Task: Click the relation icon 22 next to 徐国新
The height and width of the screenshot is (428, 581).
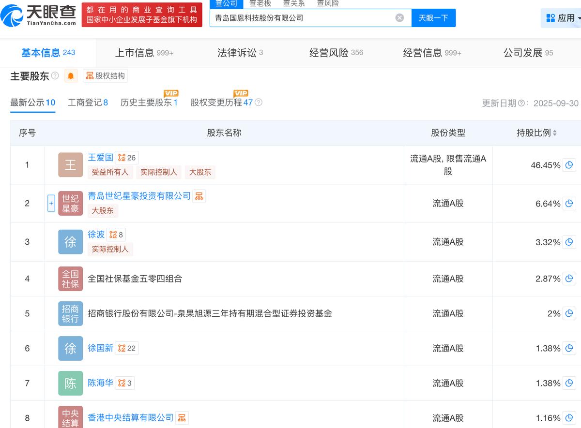Action: click(127, 348)
